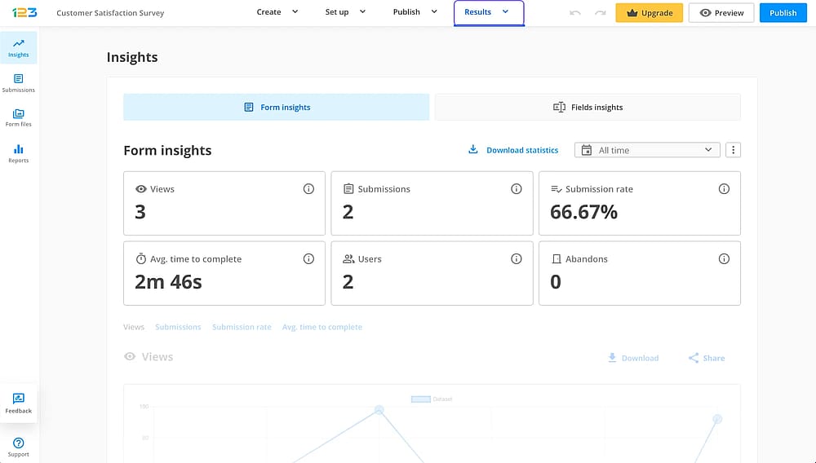Screen dimensions: 816x463
Task: Click the calendar icon in date filter
Action: point(587,150)
